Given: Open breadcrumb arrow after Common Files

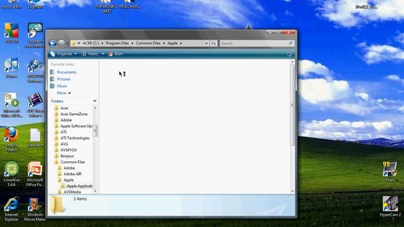Looking at the screenshot, I should click(164, 44).
